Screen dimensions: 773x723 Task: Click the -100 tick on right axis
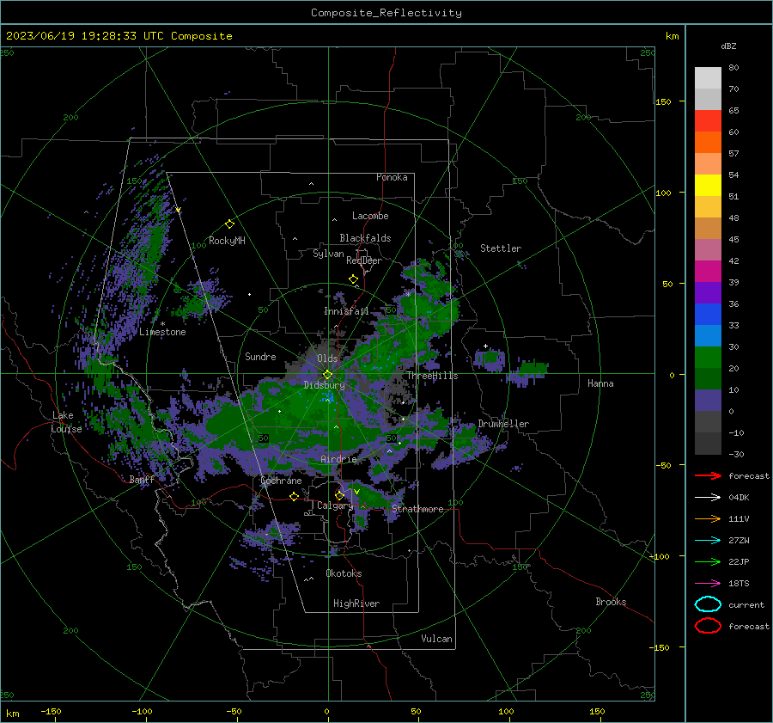(x=660, y=556)
